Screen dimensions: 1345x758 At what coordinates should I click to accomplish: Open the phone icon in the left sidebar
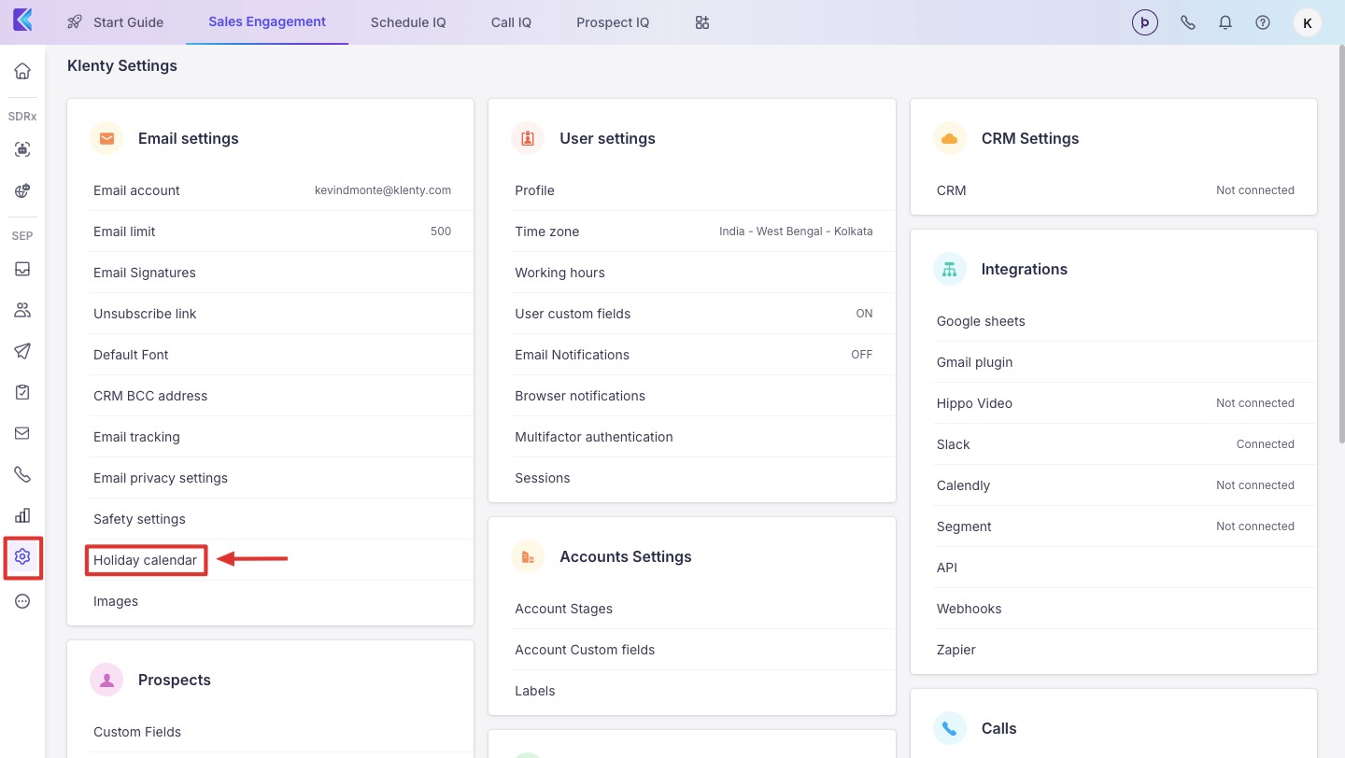(22, 474)
